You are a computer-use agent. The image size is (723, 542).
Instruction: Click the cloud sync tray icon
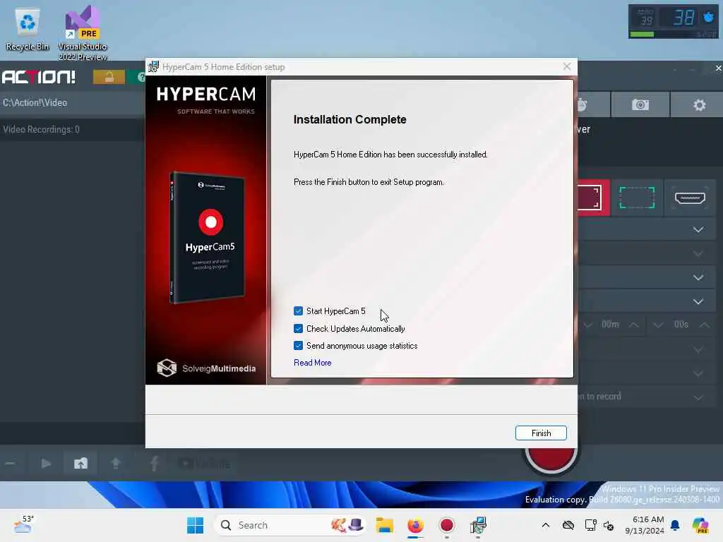point(568,525)
